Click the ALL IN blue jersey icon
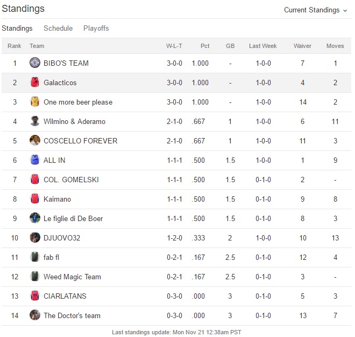Screen dimensions: 355x337 coord(35,160)
